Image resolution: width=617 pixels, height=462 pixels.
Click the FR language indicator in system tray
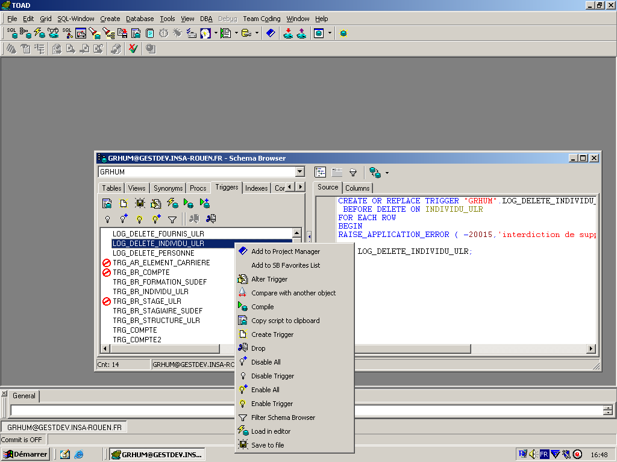pyautogui.click(x=544, y=455)
